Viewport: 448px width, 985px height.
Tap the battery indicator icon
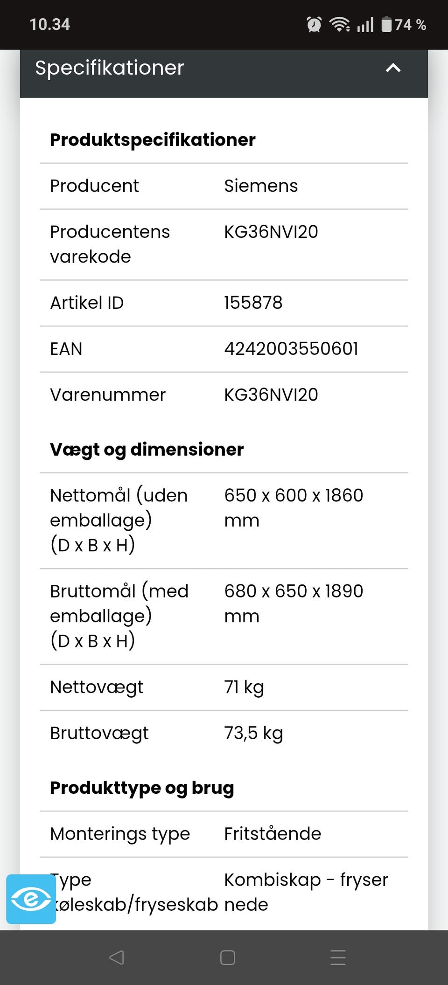coord(386,24)
